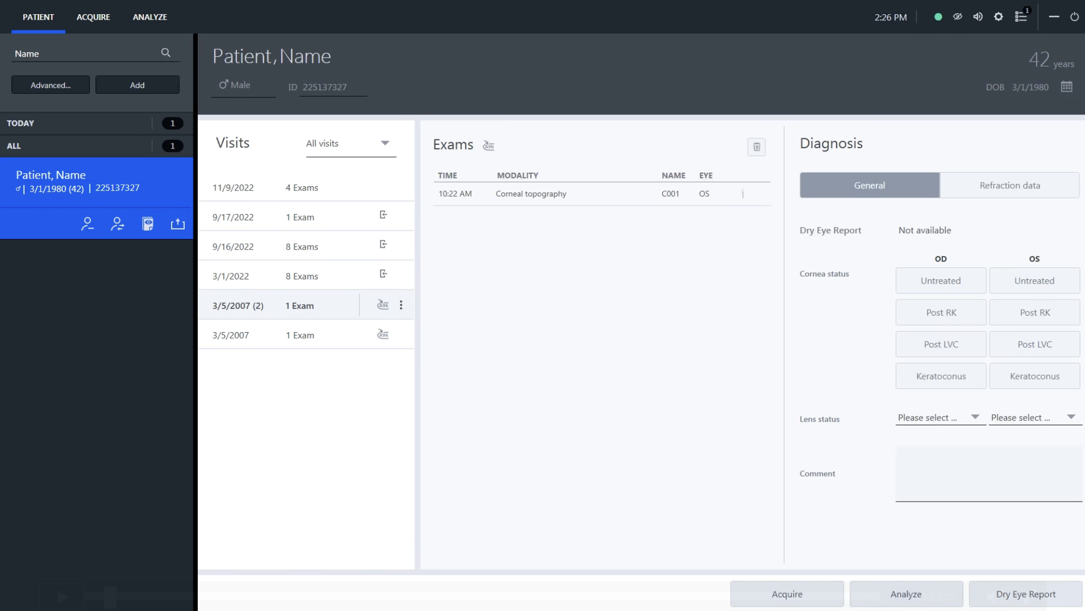Viewport: 1085px width, 611px height.
Task: Click the patient report eye icon
Action: (x=148, y=224)
